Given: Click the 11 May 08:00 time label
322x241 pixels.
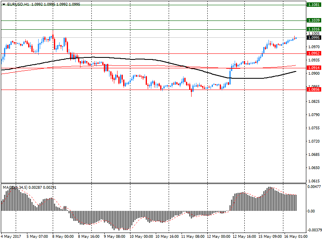Looking at the screenshot, I should tap(193, 236).
